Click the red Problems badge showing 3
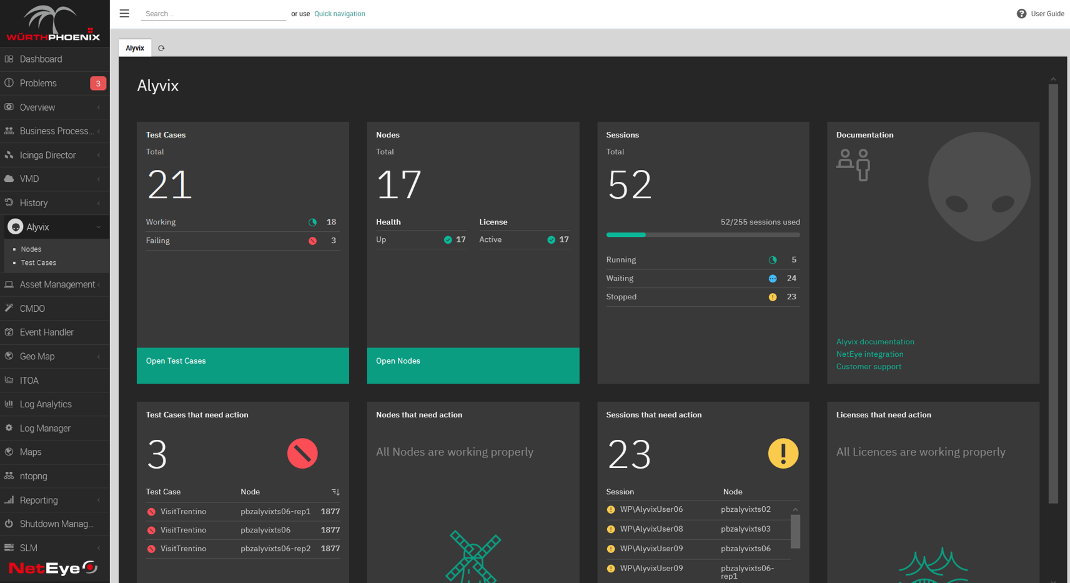The width and height of the screenshot is (1070, 583). pos(98,83)
